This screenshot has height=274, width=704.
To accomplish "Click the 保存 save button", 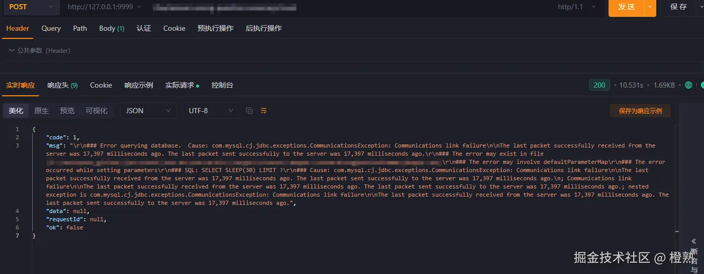I will coord(678,7).
